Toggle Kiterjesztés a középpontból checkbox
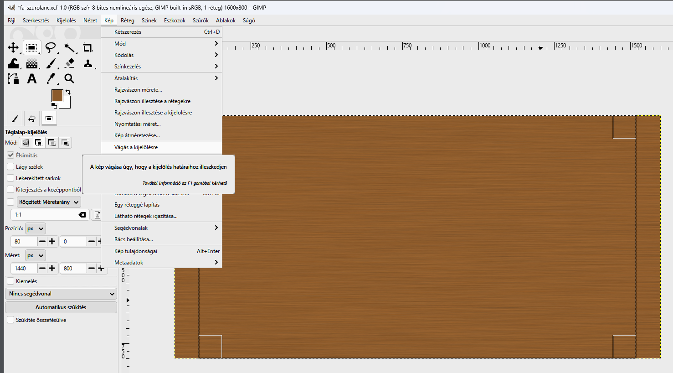673x373 pixels. (x=10, y=190)
